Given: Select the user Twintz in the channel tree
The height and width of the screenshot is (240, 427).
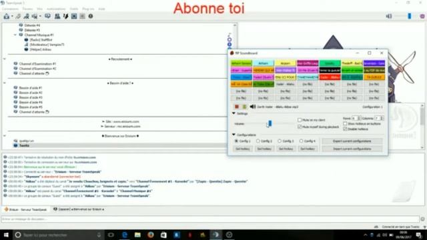Looking at the screenshot, I should point(24,145).
